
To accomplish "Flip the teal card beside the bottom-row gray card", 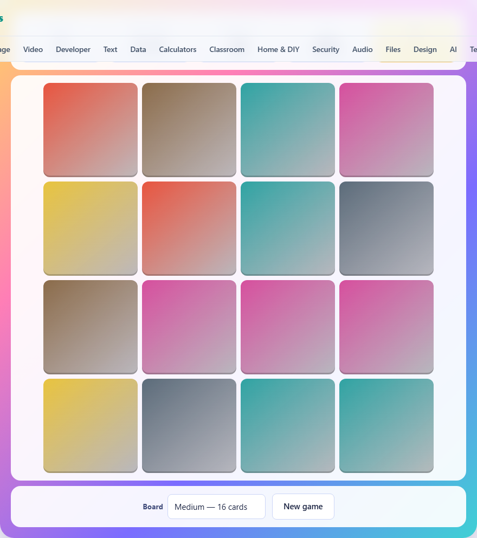I will (288, 426).
